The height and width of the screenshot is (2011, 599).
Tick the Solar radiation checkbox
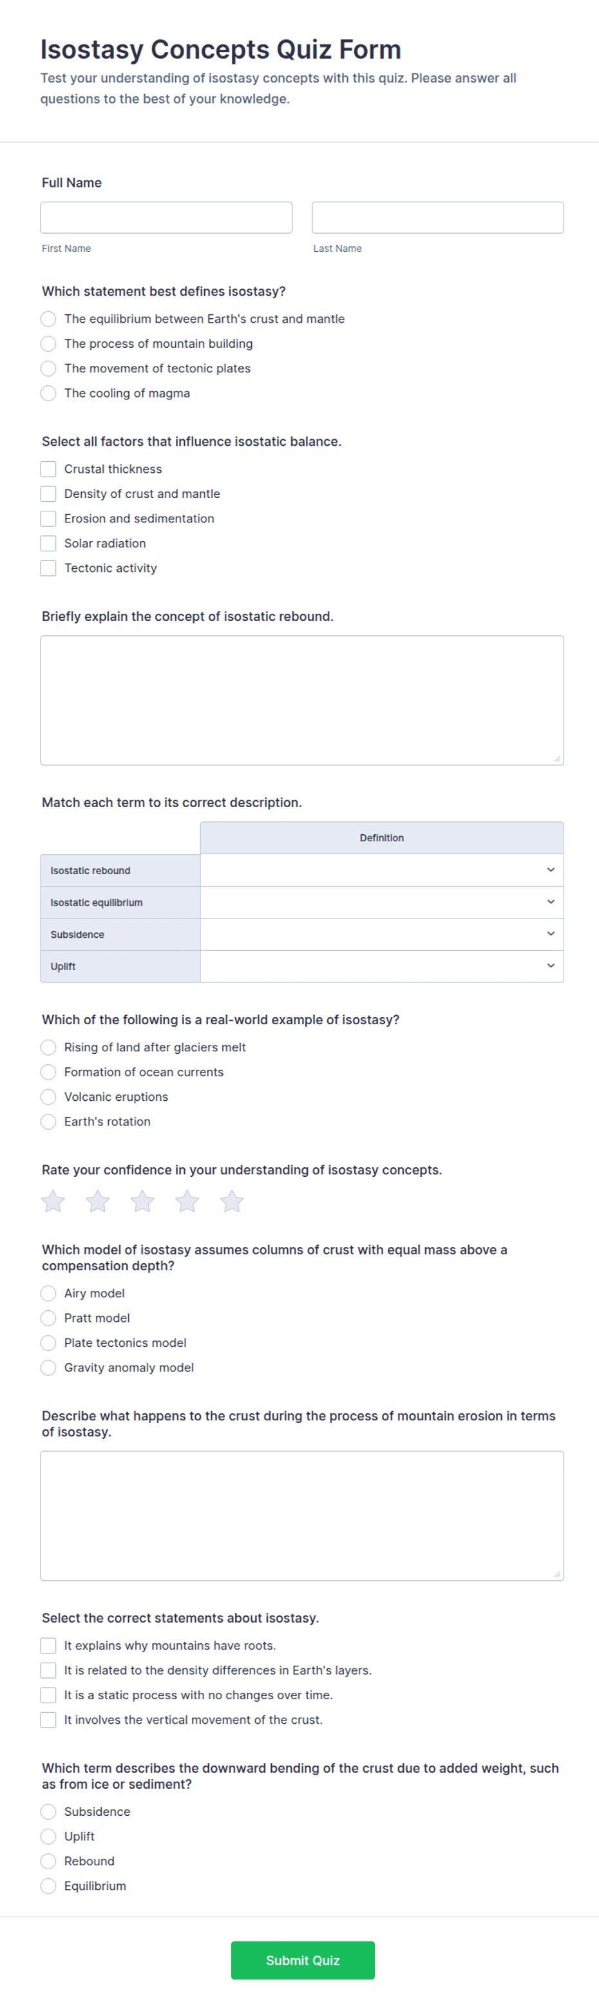[48, 544]
